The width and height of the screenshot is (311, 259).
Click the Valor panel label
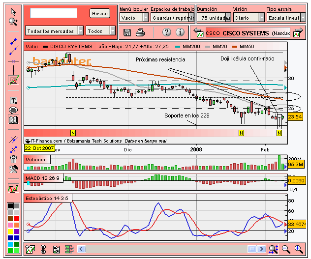31,47
